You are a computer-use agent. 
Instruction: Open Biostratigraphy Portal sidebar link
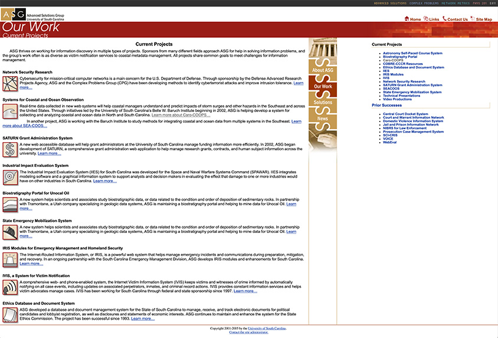(400, 57)
